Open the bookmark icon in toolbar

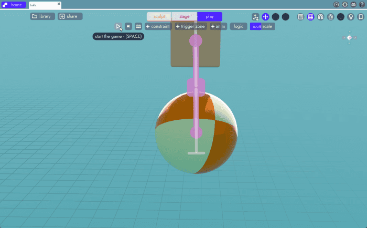click(x=361, y=17)
